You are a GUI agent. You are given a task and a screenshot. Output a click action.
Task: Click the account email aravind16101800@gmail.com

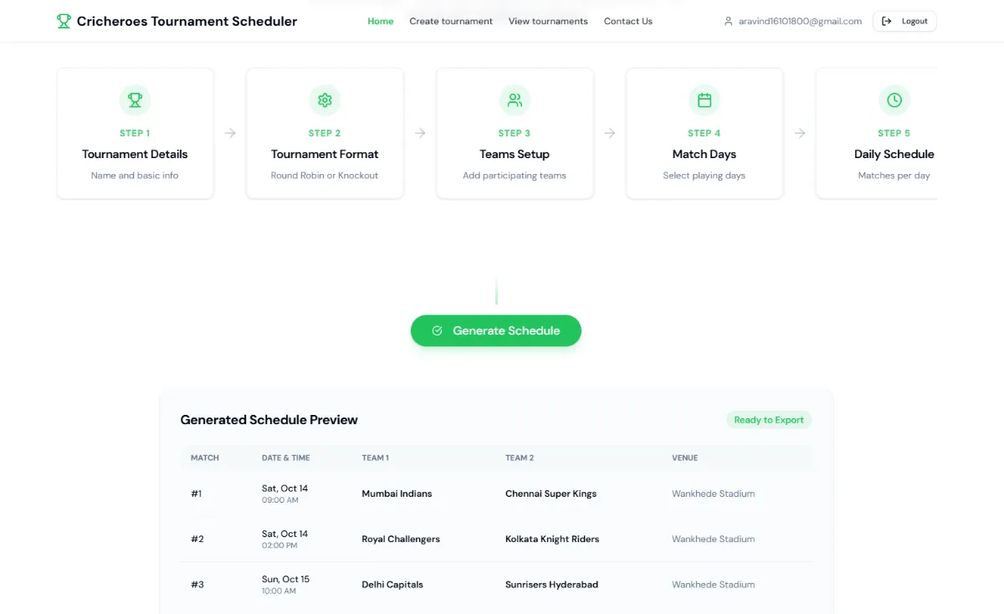800,21
